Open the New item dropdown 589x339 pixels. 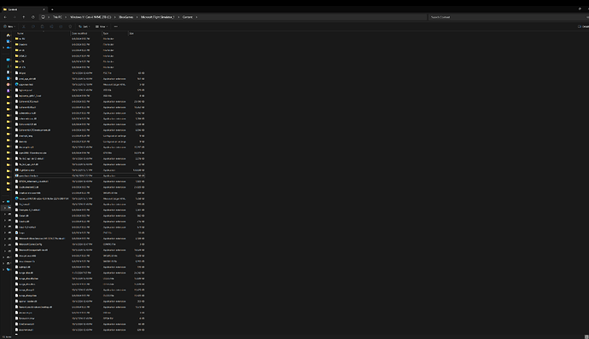tap(9, 26)
